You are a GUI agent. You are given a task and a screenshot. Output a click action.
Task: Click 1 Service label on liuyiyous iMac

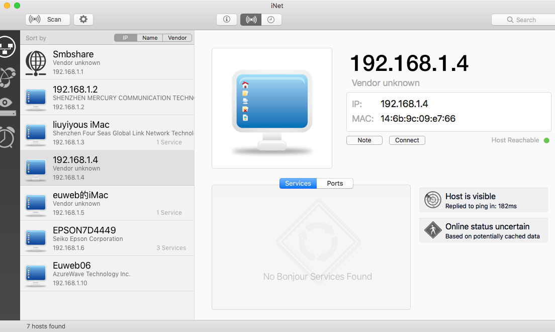click(169, 142)
